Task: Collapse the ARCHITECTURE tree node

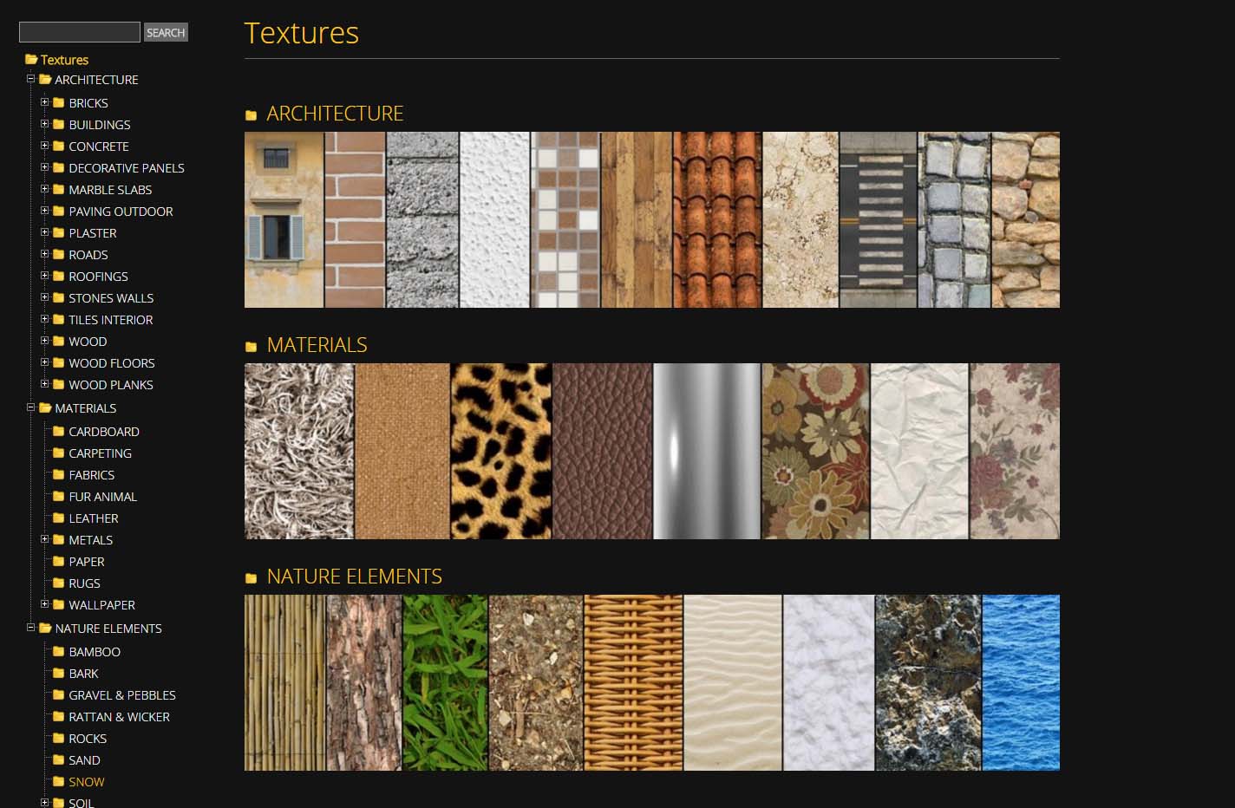Action: (30, 79)
